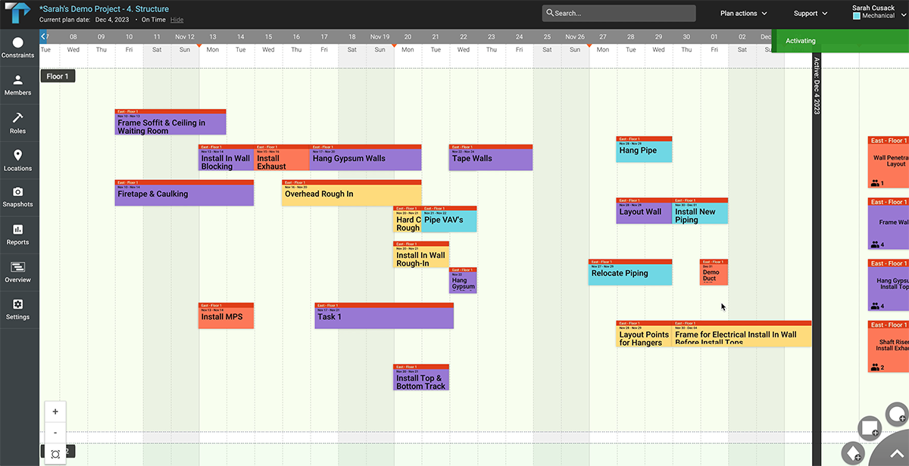Select the Demo Duct task card

(714, 272)
